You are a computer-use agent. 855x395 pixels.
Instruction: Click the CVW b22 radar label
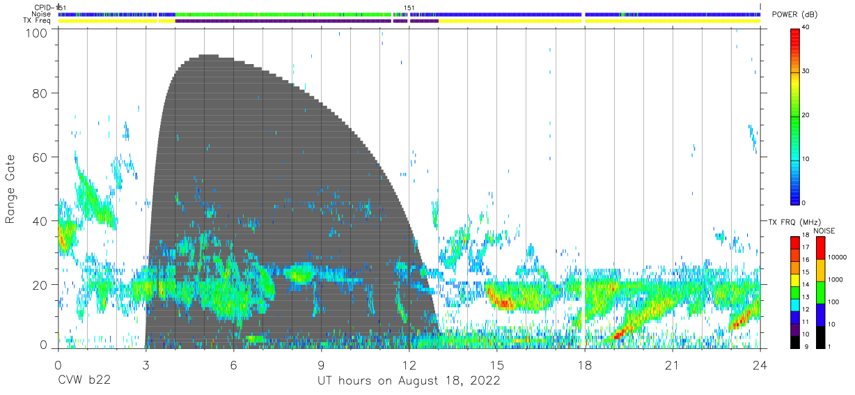83,381
